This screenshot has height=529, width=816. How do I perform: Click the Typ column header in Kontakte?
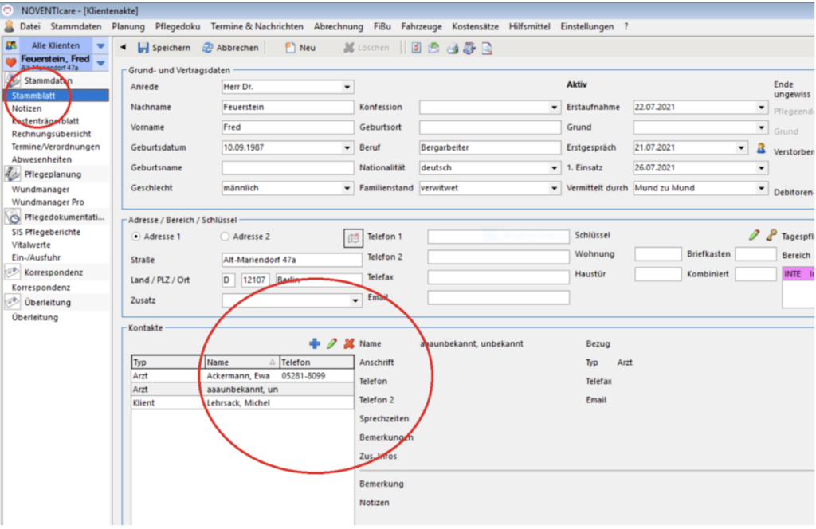tap(167, 362)
